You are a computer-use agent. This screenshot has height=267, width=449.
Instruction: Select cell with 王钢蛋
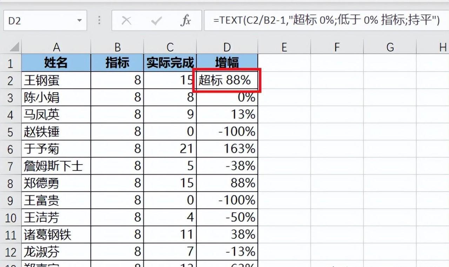click(56, 80)
